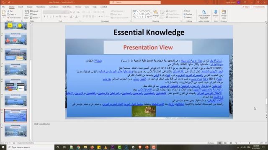Cut the selection with Cut
Image resolution: width=268 pixels, height=150 pixels.
pos(10,11)
